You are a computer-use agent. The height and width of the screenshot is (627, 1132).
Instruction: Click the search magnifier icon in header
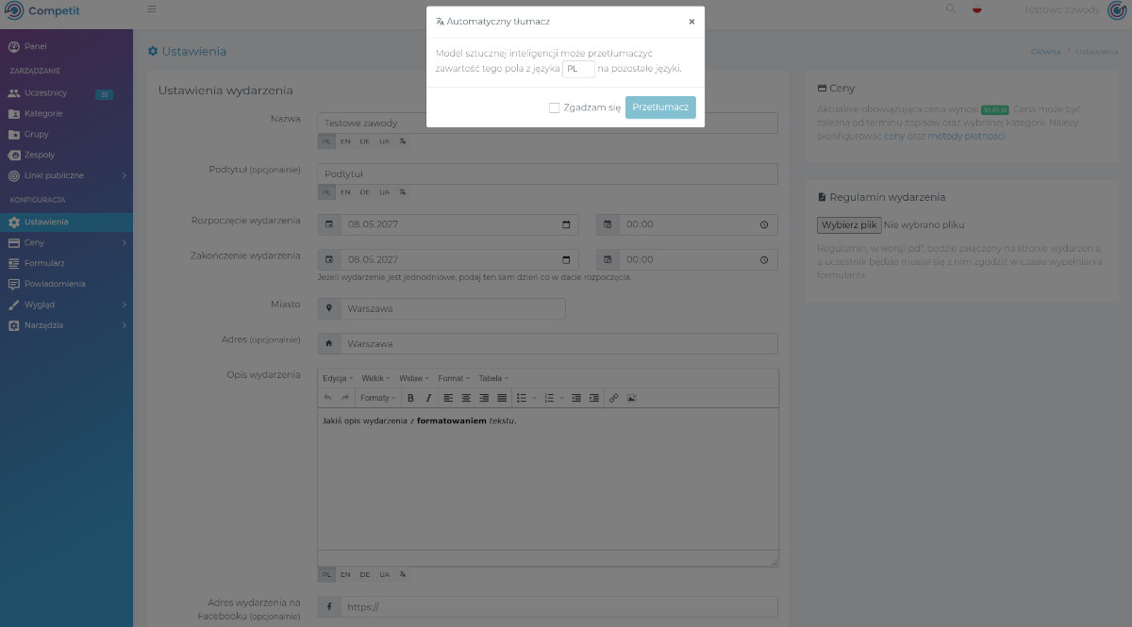tap(950, 9)
